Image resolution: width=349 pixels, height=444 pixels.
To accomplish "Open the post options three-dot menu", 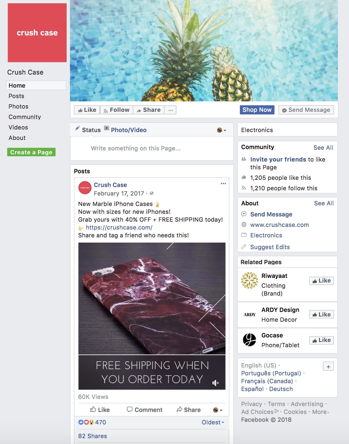I will pos(223,183).
